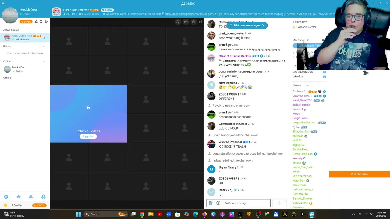The width and height of the screenshot is (390, 219).
Task: Open YouTube from the taskbar
Action: [x=160, y=214]
